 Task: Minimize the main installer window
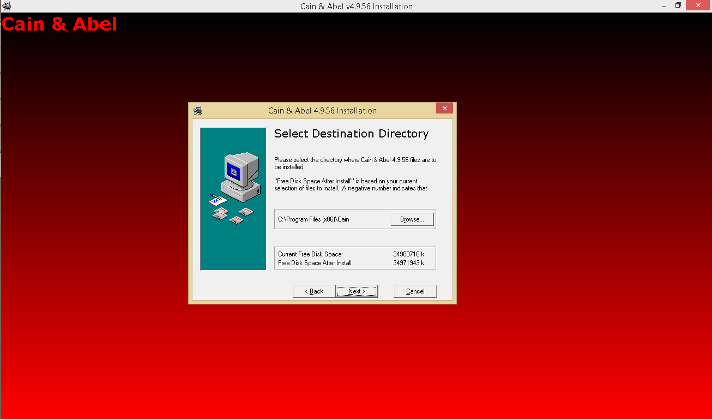tap(663, 5)
